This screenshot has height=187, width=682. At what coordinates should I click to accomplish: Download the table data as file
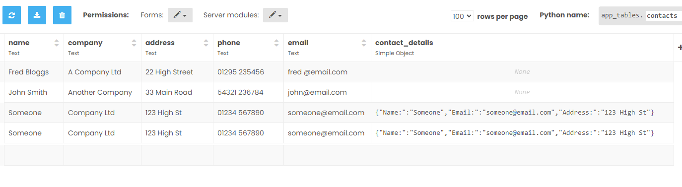37,15
